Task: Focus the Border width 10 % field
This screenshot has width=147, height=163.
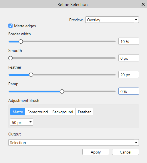Action: click(129, 41)
